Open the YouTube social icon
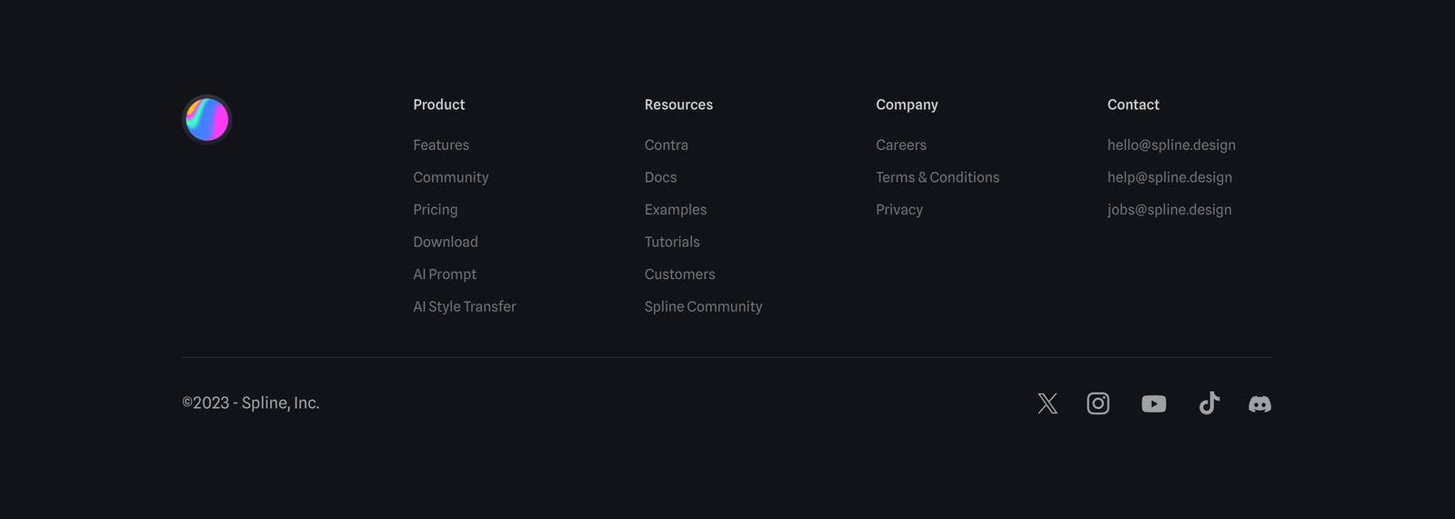Viewport: 1455px width, 519px height. 1154,404
